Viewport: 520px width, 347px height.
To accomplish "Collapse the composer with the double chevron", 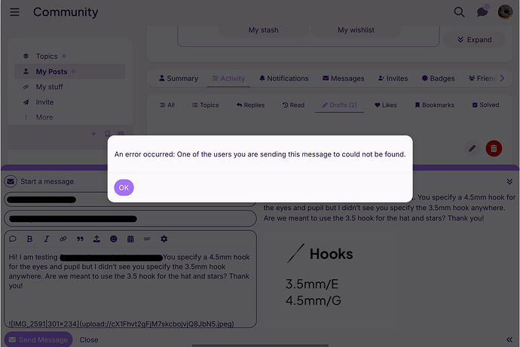I will (509, 181).
